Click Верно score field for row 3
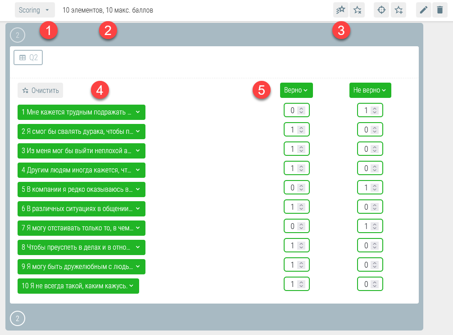 click(x=297, y=149)
